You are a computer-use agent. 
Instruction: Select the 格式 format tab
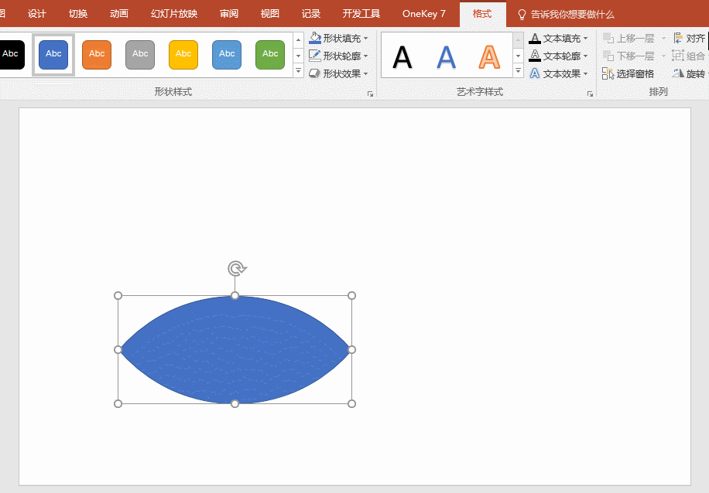pyautogui.click(x=482, y=14)
